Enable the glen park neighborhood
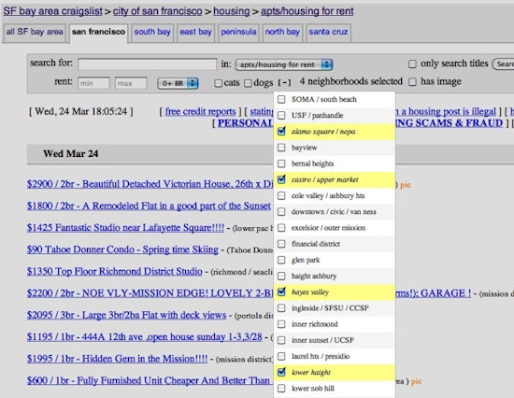Viewport: 514px width, 398px height. click(281, 260)
